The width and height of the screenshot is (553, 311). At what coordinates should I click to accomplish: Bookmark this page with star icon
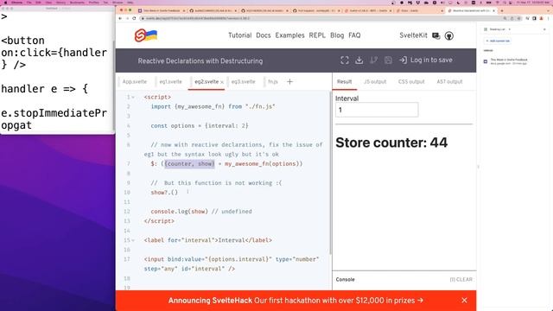[518, 18]
